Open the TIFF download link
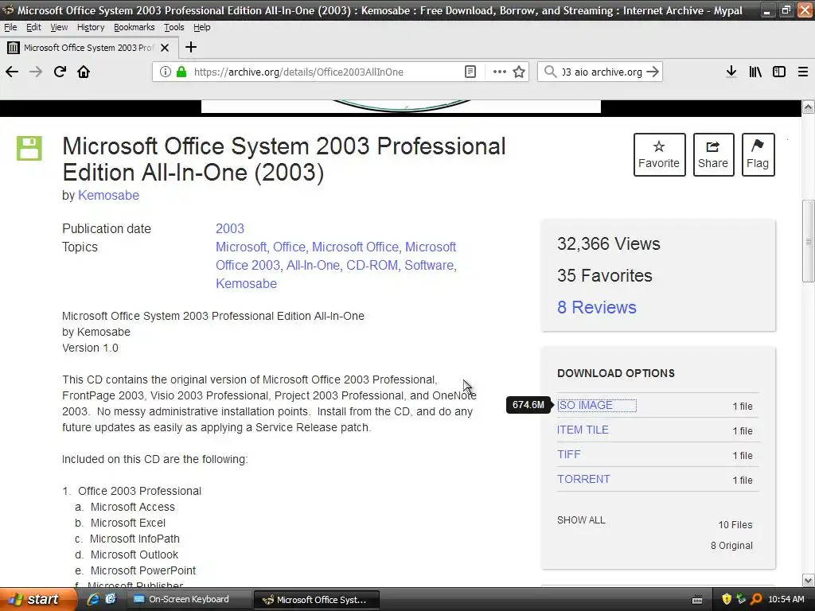This screenshot has width=815, height=611. 568,454
